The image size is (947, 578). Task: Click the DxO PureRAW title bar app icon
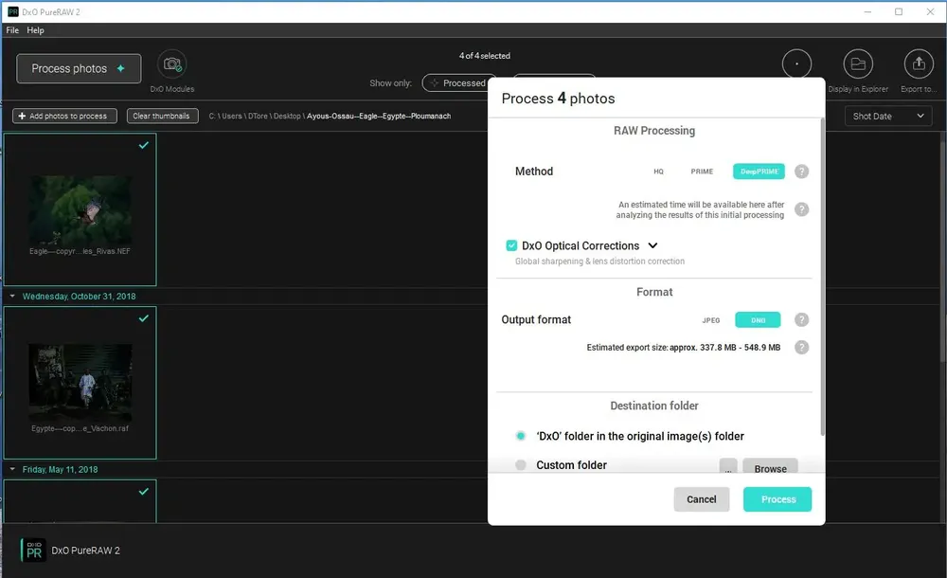[x=12, y=11]
